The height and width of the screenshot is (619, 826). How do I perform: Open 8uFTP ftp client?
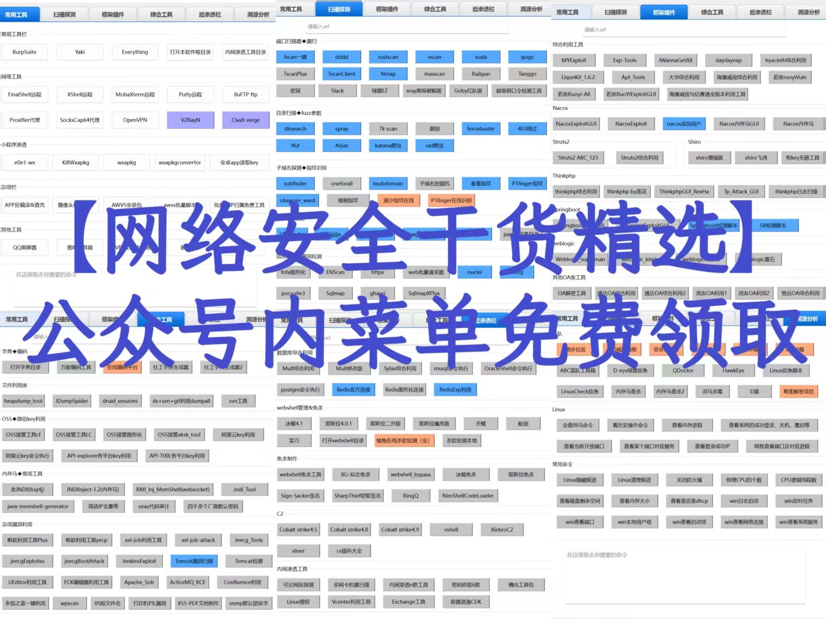245,94
